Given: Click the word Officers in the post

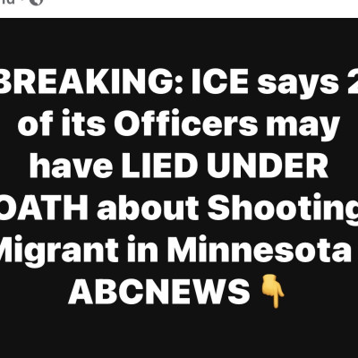Looking at the screenshot, I should click(190, 124).
